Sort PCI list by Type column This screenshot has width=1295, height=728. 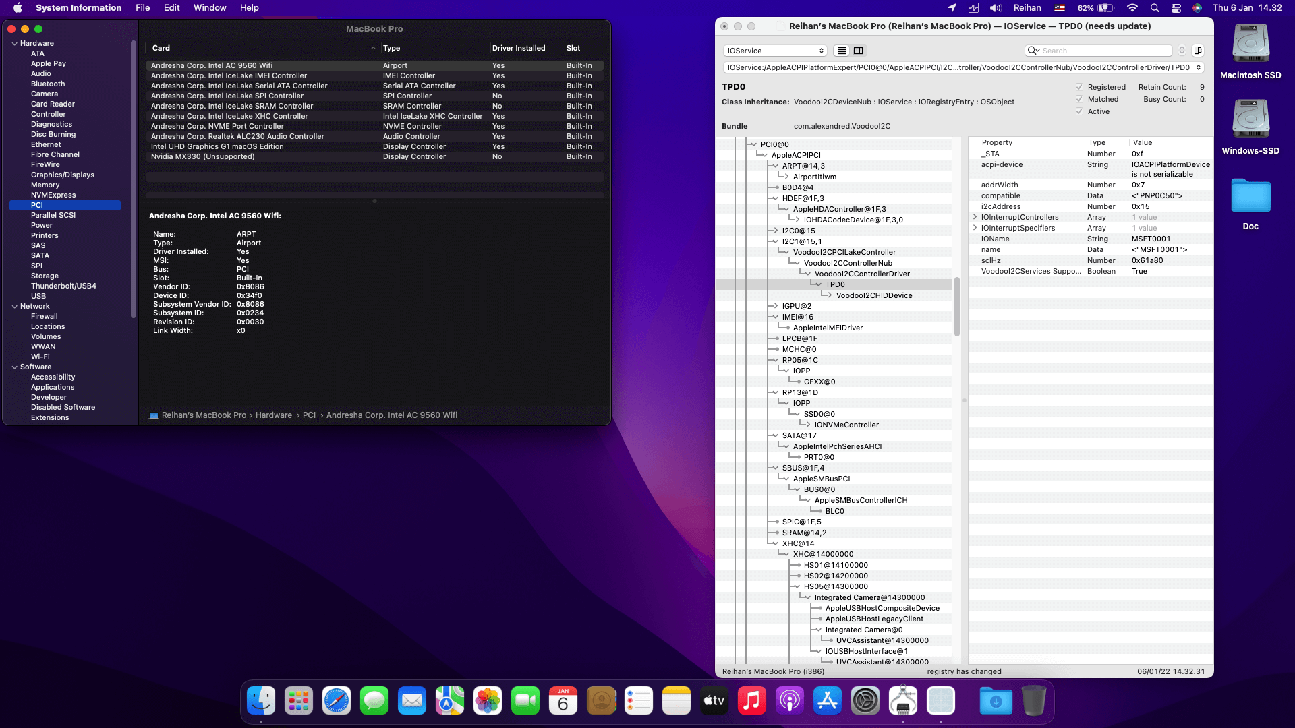point(434,48)
